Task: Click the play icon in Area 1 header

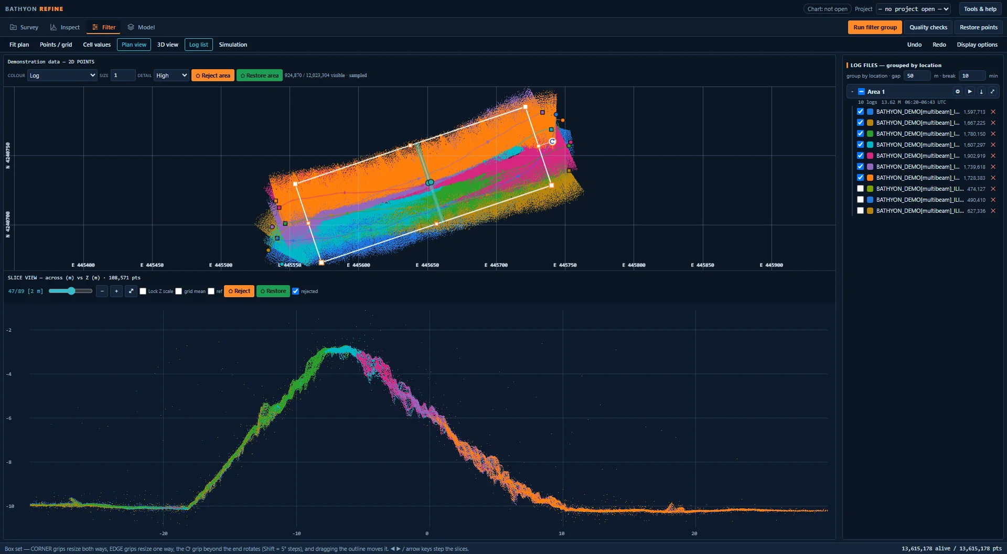Action: tap(970, 92)
